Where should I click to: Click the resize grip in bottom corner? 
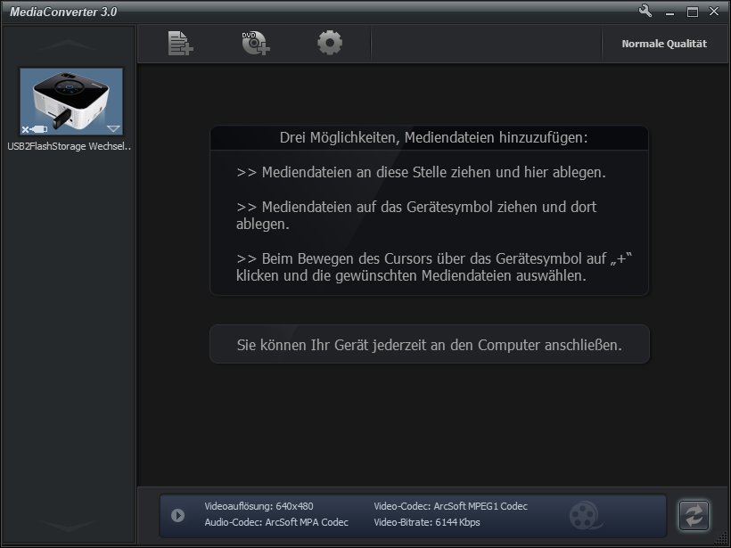pos(721,539)
